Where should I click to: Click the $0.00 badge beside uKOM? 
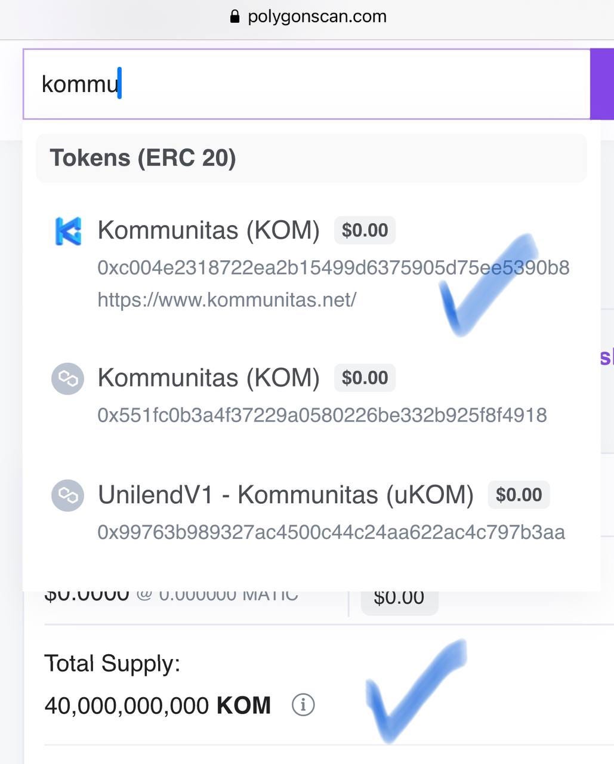518,494
